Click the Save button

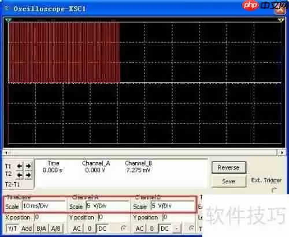[228, 181]
